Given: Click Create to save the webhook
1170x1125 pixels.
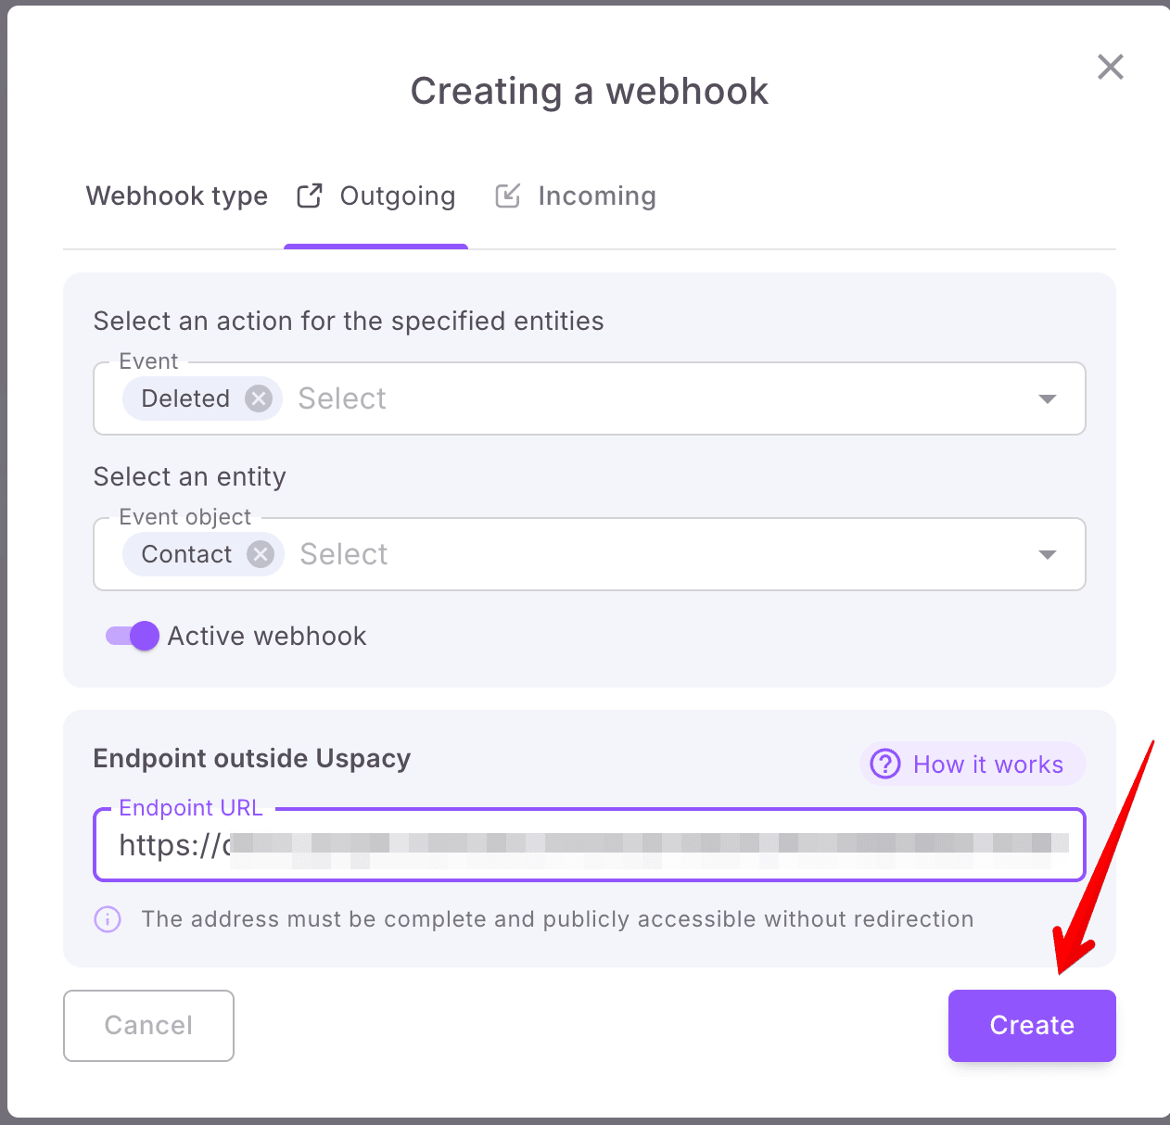Looking at the screenshot, I should click(x=1031, y=1025).
